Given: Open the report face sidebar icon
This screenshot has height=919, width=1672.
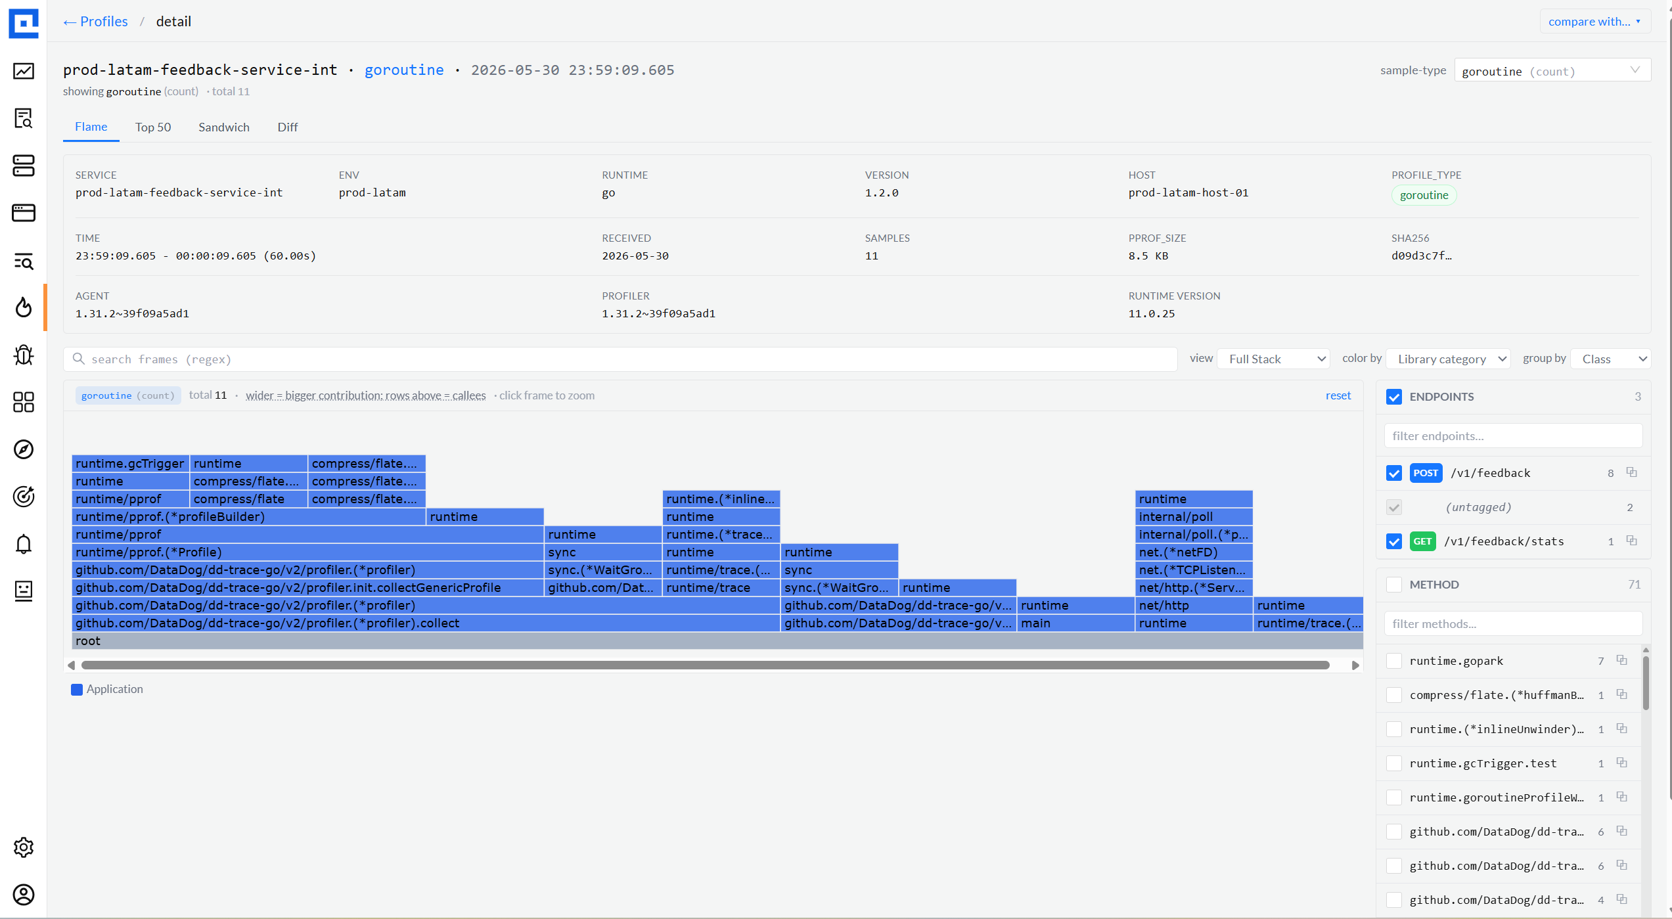Looking at the screenshot, I should [x=24, y=591].
